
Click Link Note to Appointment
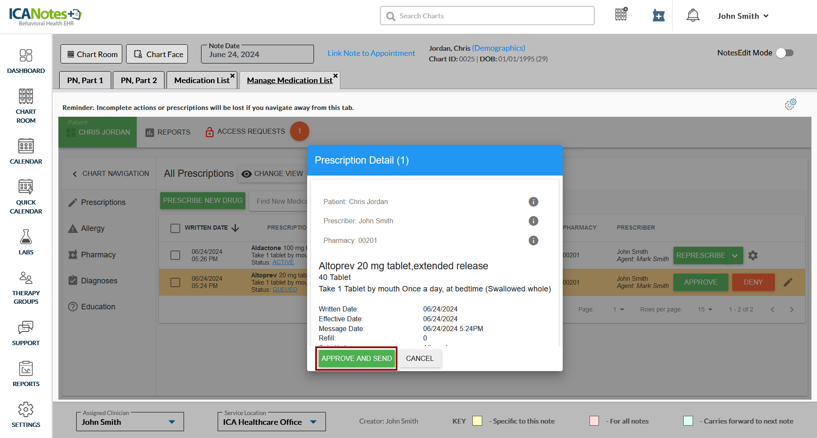coord(371,53)
